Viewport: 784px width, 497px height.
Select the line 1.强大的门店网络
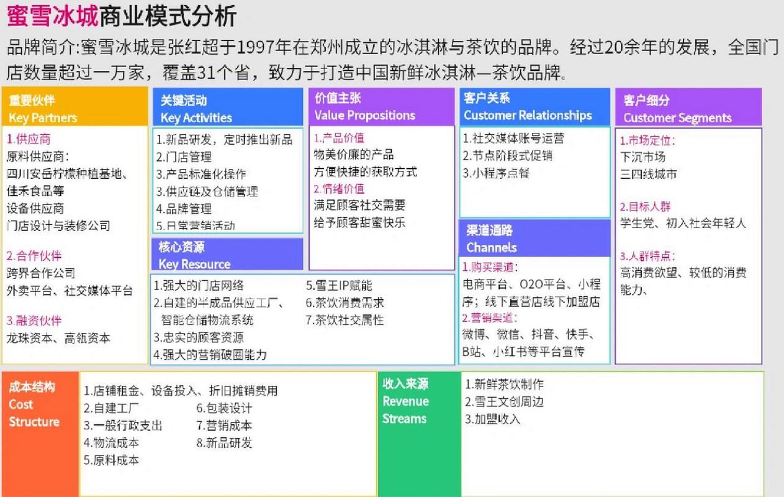(x=199, y=286)
